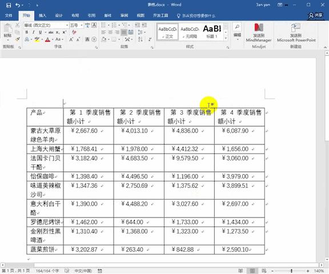Toggle Distributed paragraph alignment
Screen dimensions: 329x274
pyautogui.click(x=131, y=33)
